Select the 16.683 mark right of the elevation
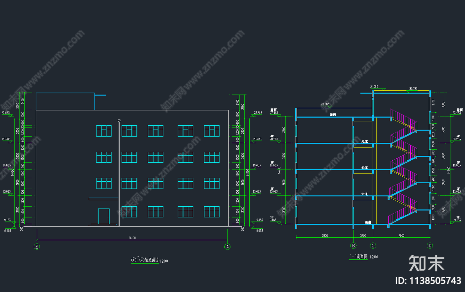This screenshot has width=465, height=292. click(x=257, y=165)
